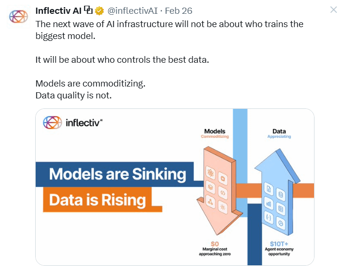Screen dimensions: 344x271
Task: Click the inflectiv logo inside the image
Action: tap(73, 122)
